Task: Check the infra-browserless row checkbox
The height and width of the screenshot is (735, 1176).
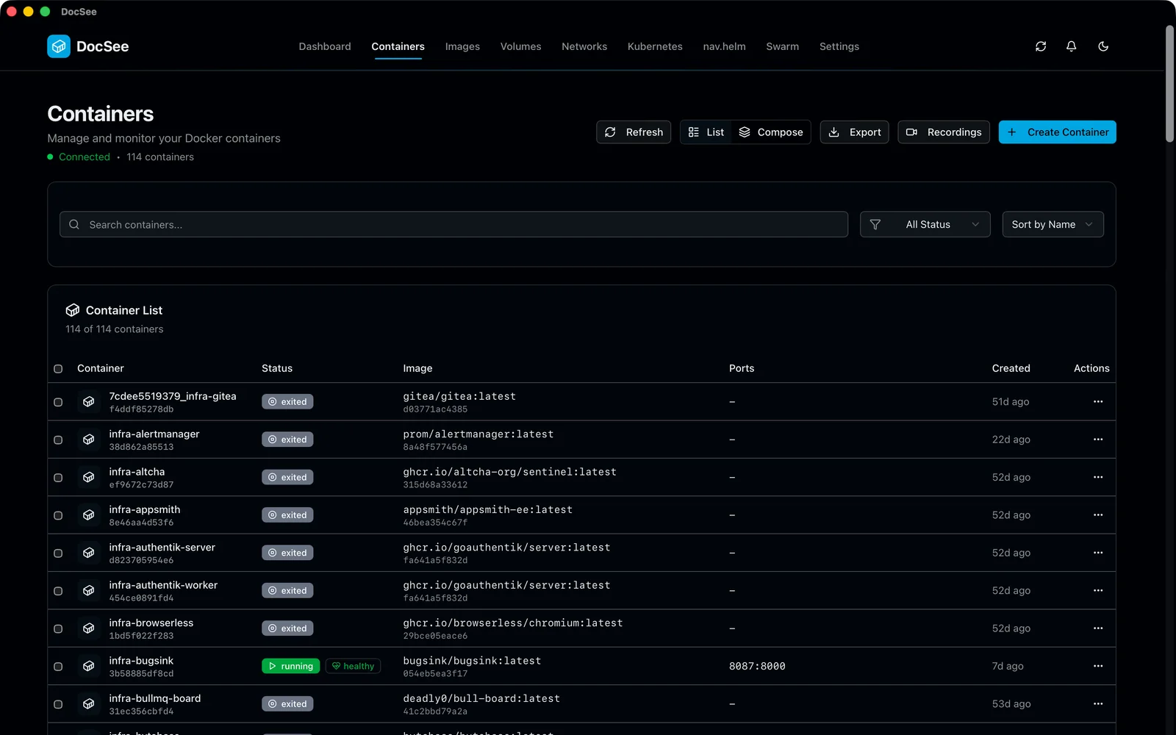Action: tap(58, 628)
